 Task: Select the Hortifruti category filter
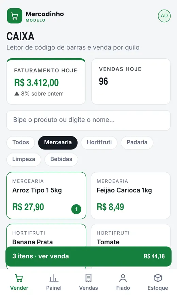tap(99, 143)
